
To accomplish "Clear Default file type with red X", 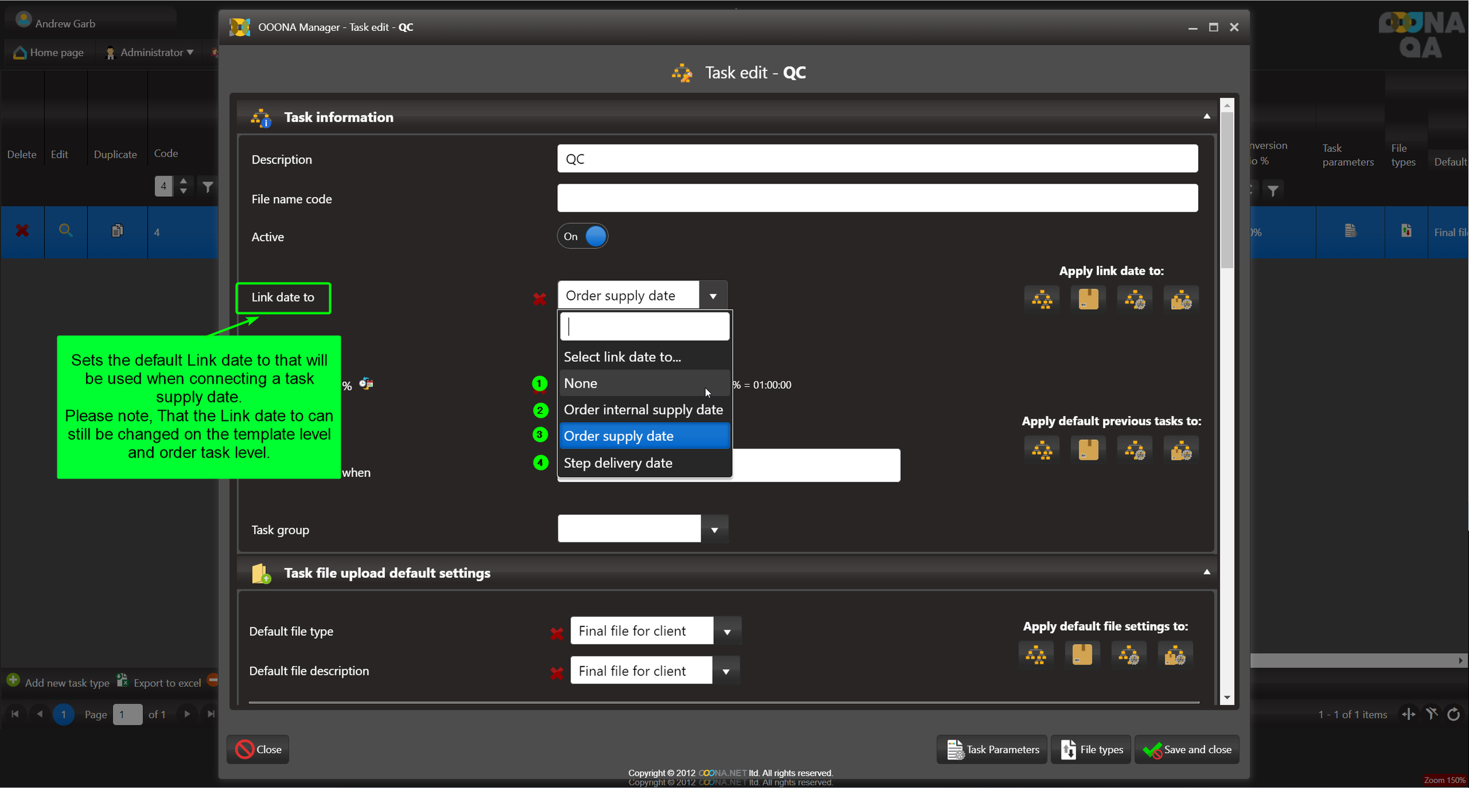I will tap(556, 633).
